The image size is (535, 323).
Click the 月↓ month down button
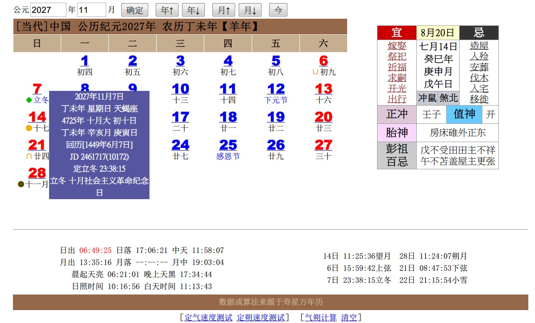click(250, 10)
